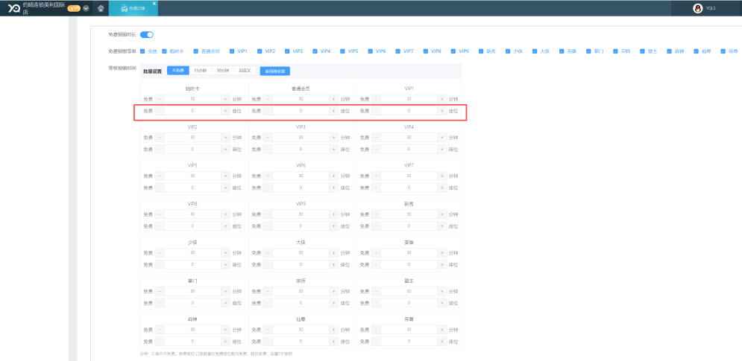
Task: Click the 普通会员 free seats input field
Action: point(301,111)
